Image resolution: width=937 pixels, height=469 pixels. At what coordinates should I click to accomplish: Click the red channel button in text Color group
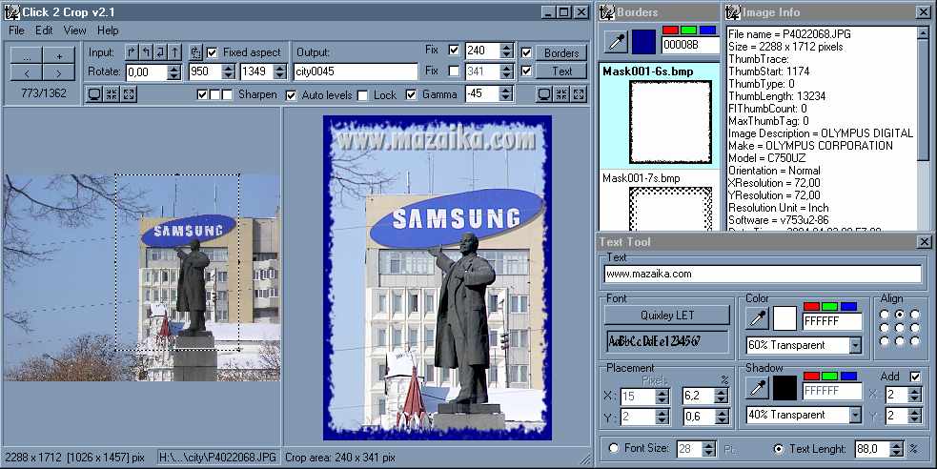(x=811, y=307)
